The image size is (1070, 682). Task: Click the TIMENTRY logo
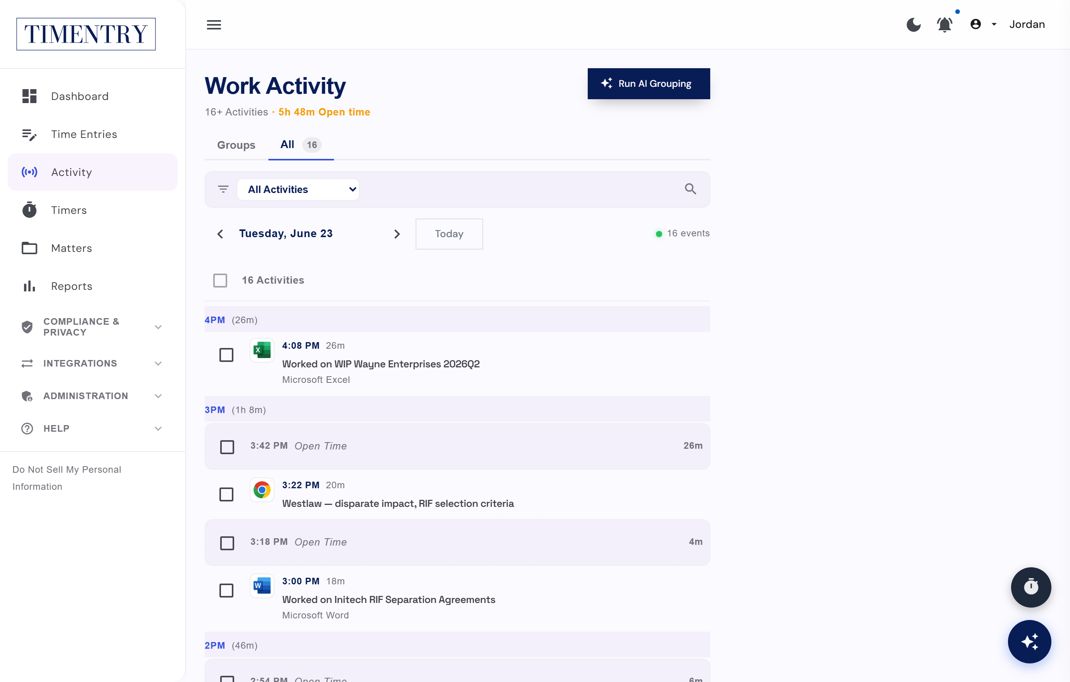(x=86, y=34)
